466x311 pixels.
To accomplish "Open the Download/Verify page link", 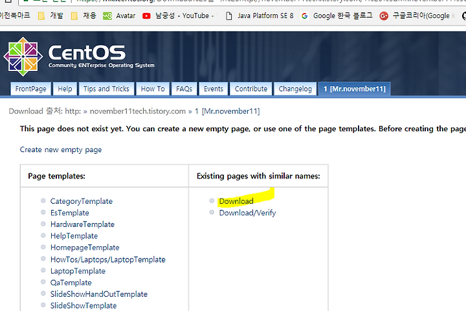I will coord(247,213).
